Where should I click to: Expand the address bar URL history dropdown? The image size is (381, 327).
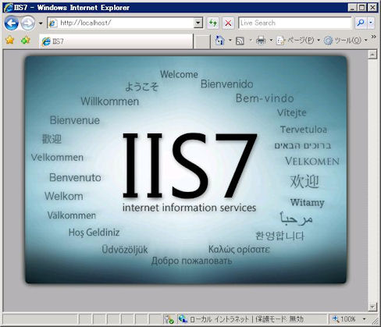[x=198, y=23]
